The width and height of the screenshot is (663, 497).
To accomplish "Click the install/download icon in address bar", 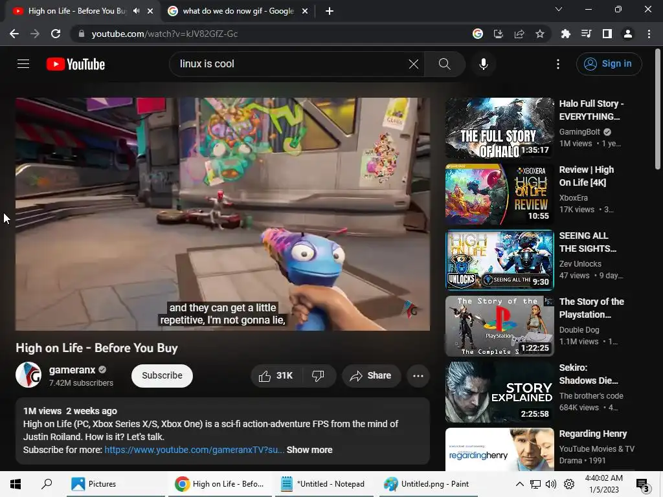I will click(498, 34).
